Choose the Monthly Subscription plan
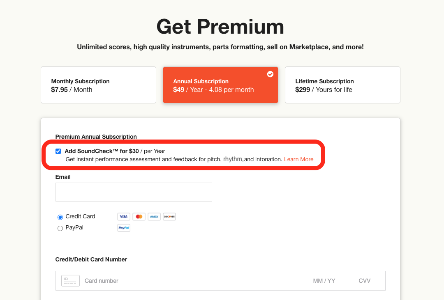The image size is (444, 300). click(99, 85)
